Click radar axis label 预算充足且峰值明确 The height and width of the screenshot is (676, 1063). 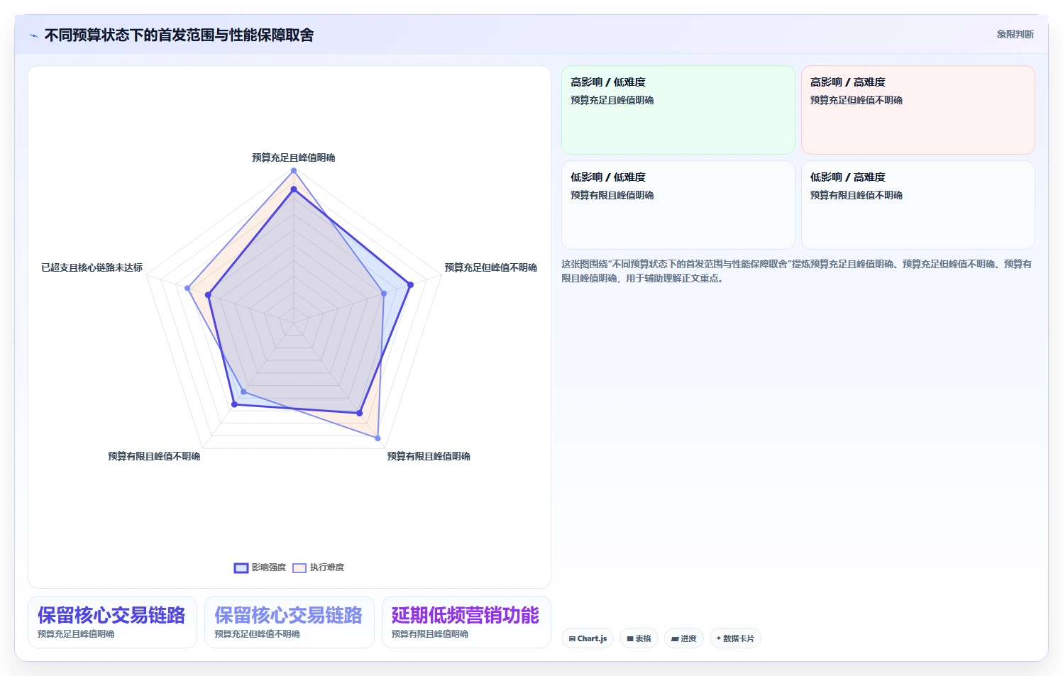294,157
